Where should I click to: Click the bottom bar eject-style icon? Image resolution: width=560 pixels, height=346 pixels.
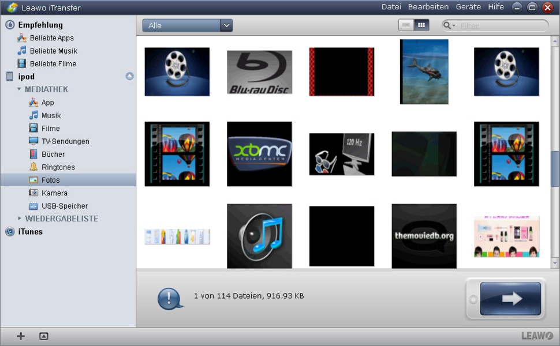(x=43, y=336)
